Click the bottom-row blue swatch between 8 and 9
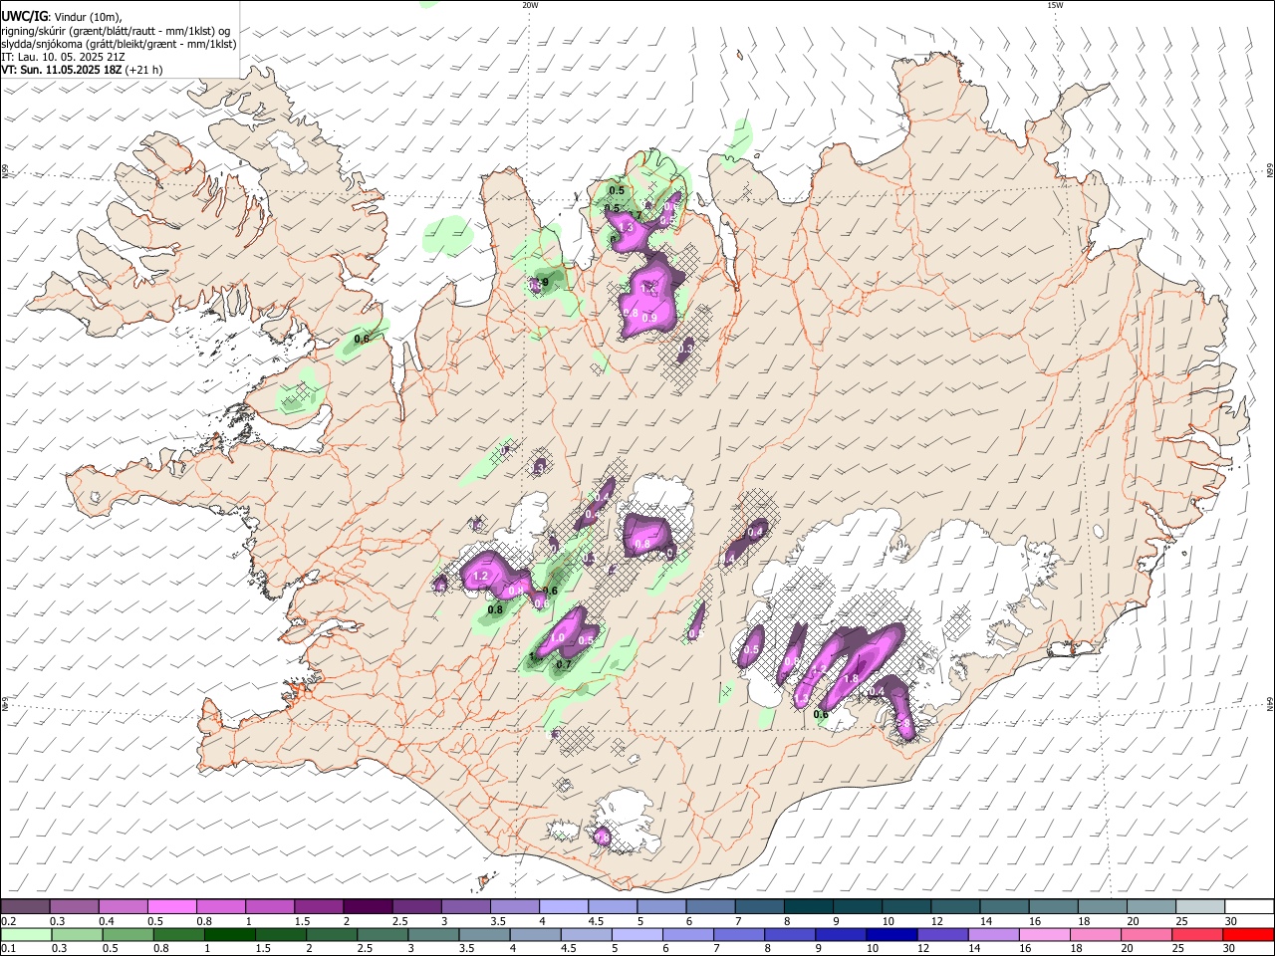1275x956 pixels. tap(789, 935)
